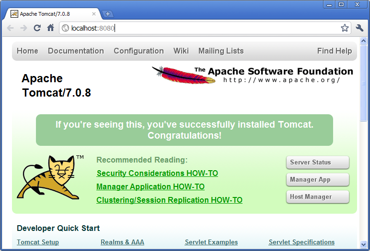
Task: Click the Host Manager button
Action: coord(318,196)
